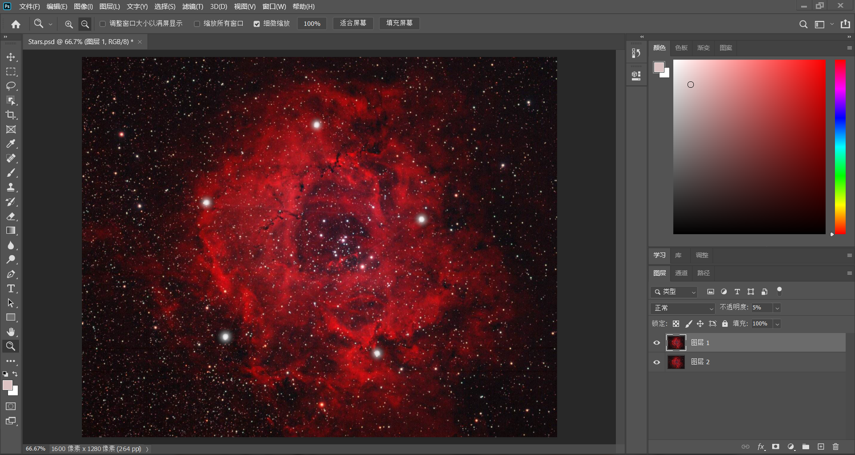Open Layers panel options menu
The height and width of the screenshot is (455, 855).
(x=849, y=273)
